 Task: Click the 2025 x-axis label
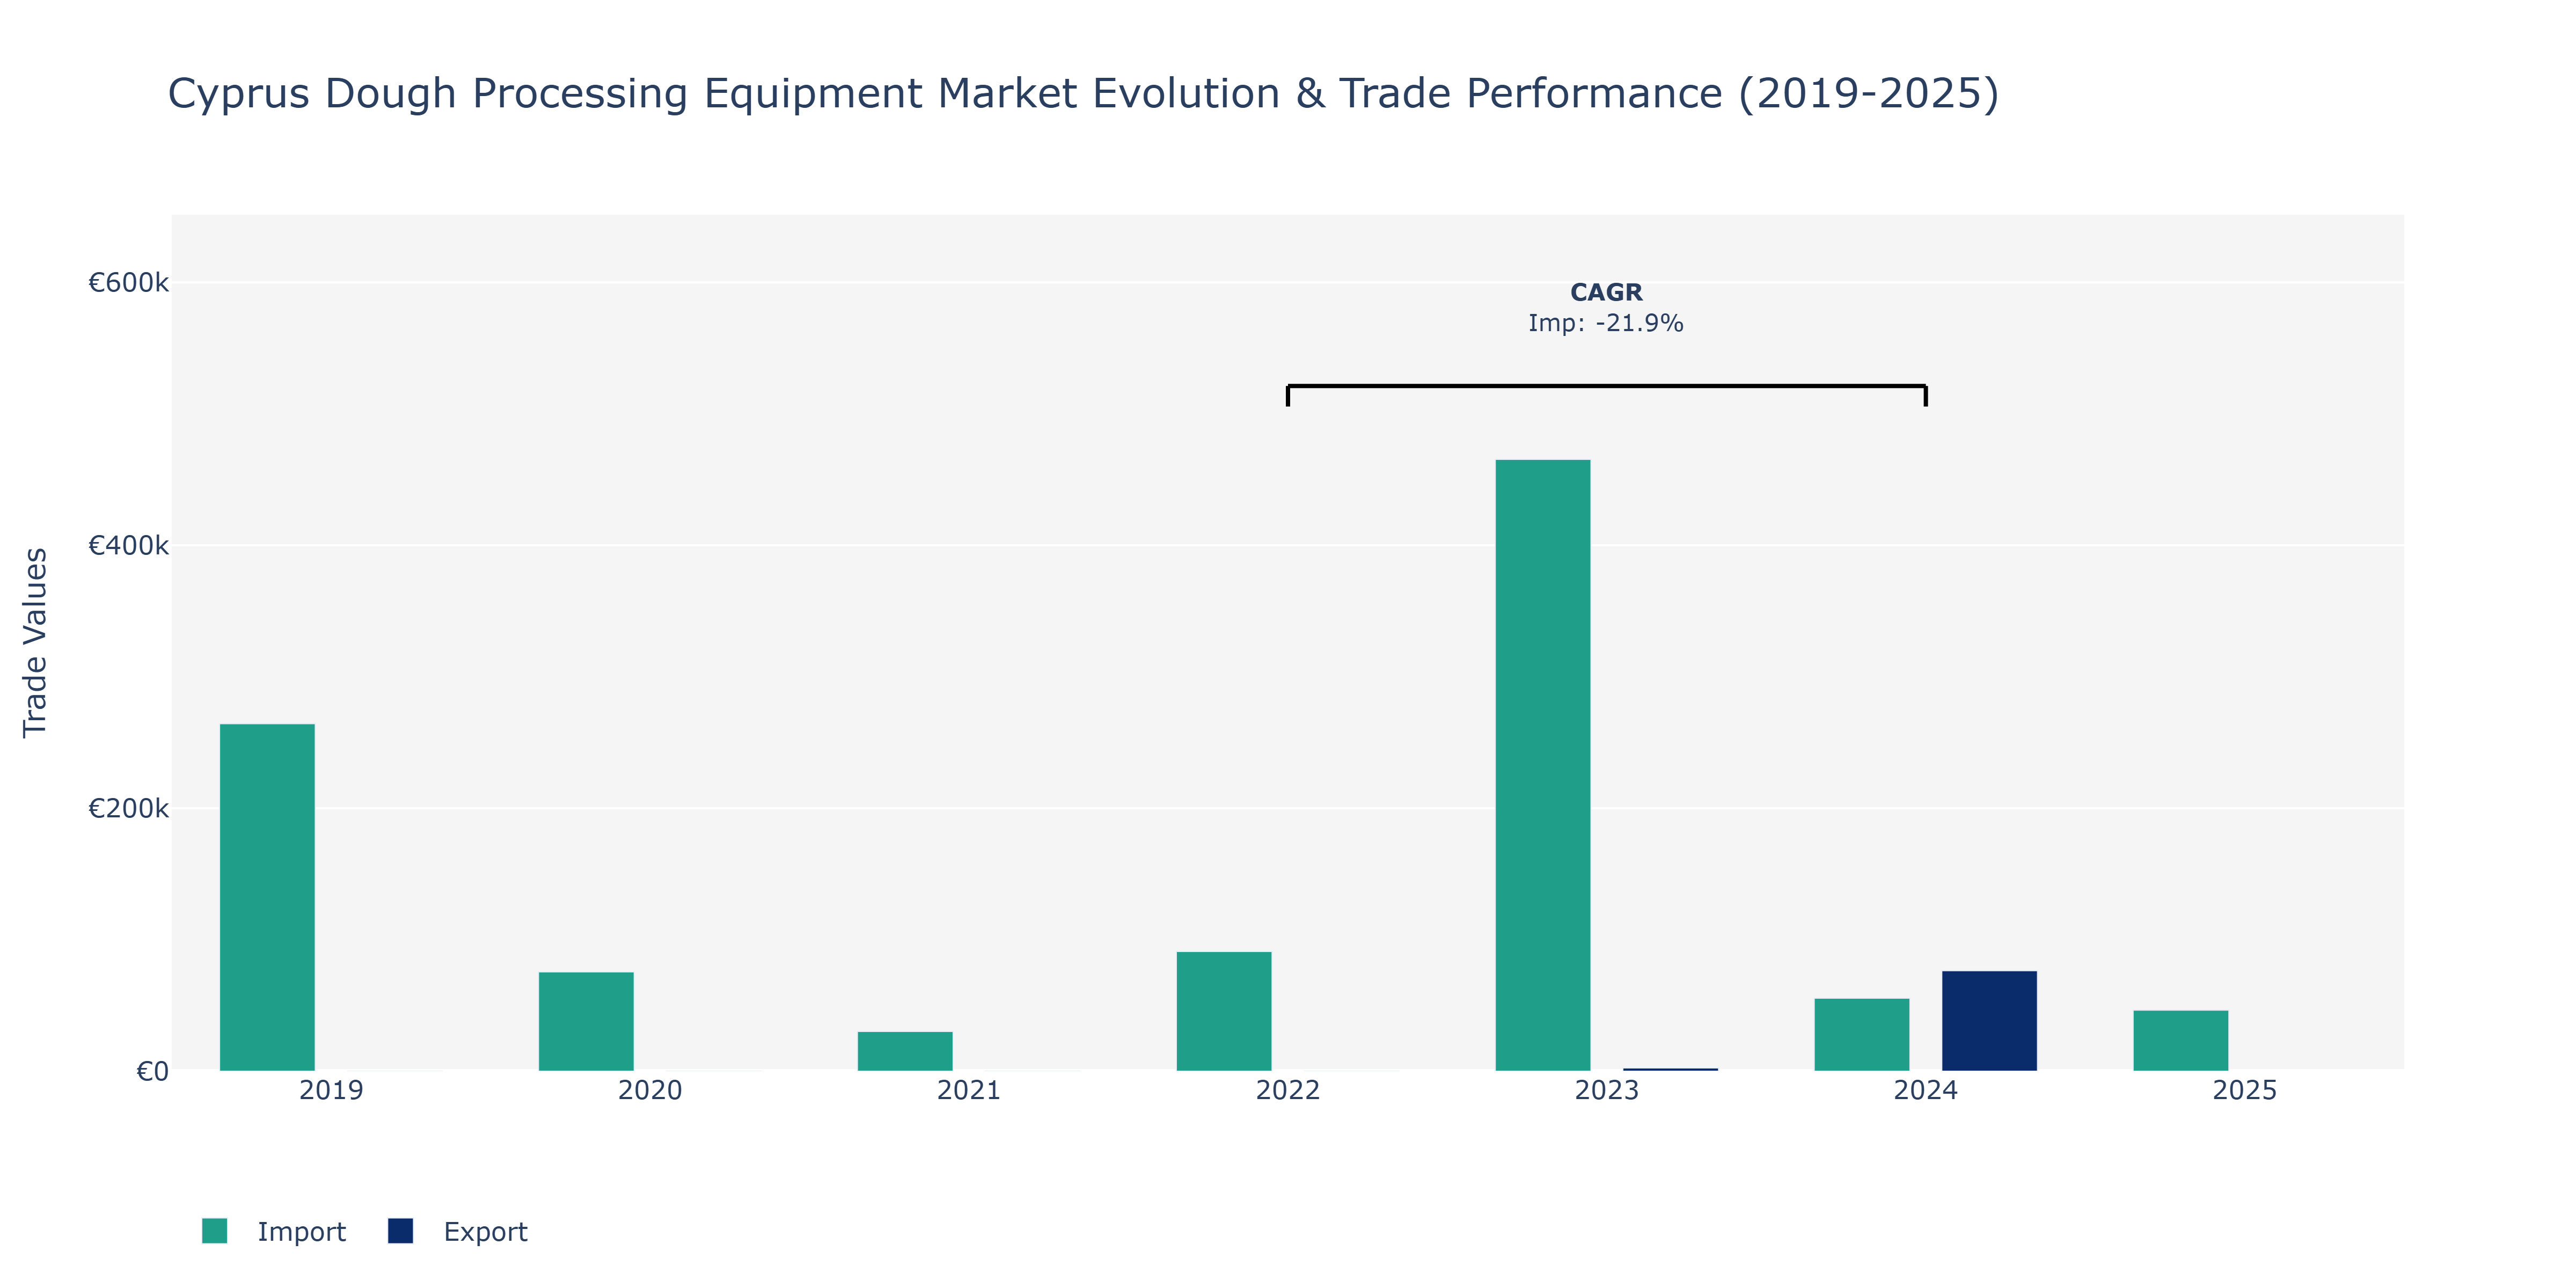pyautogui.click(x=2245, y=1090)
